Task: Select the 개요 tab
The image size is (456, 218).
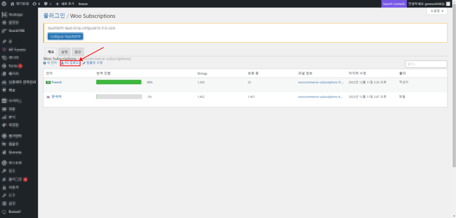Action: [51, 52]
